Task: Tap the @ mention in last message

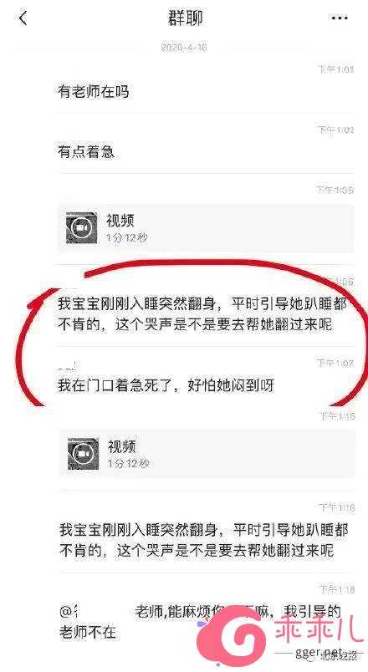Action: (x=96, y=612)
